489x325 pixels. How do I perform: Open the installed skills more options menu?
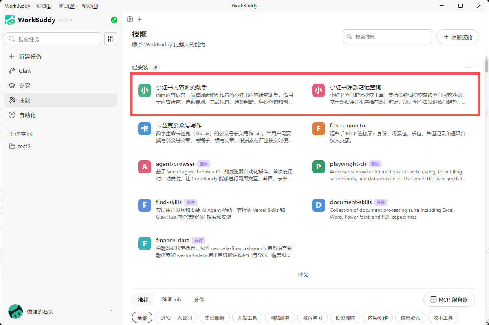[469, 67]
